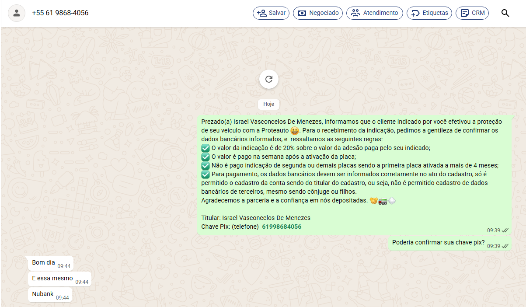
Task: Click the double-check receipt on the long message
Action: tap(505, 230)
